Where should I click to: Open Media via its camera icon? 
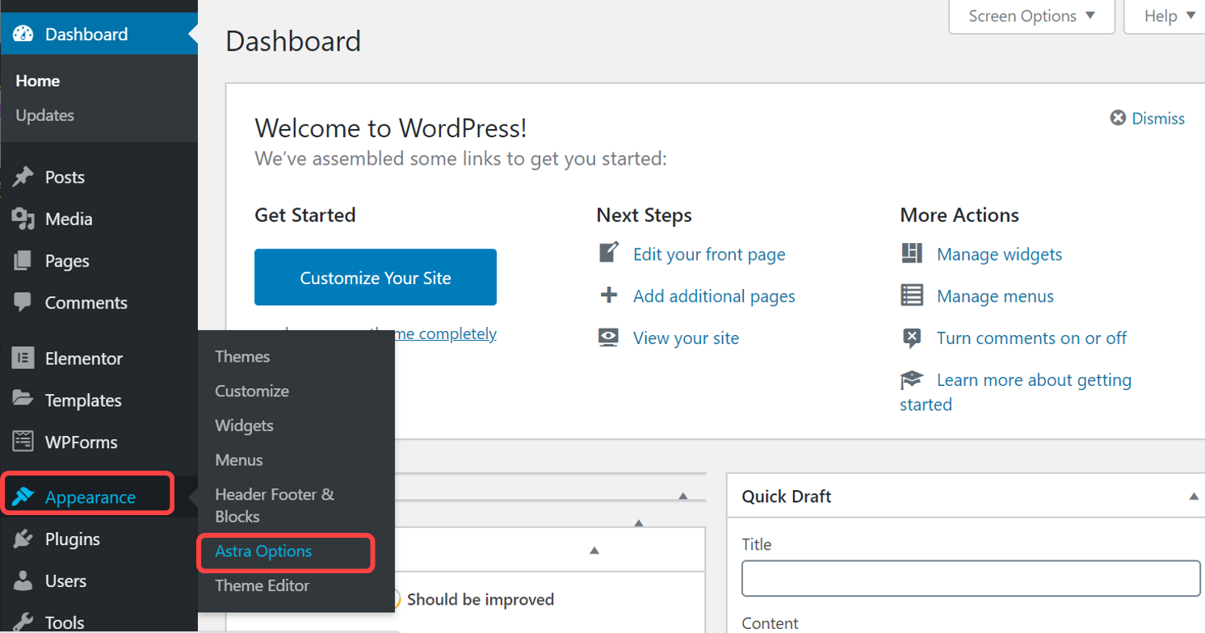(26, 219)
